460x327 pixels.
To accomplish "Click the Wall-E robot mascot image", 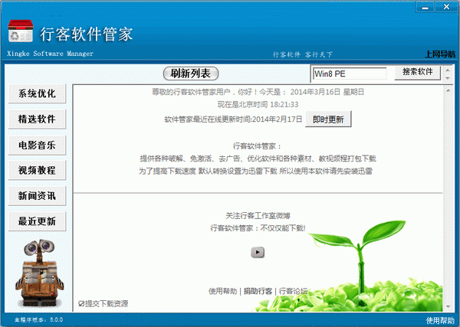I will pyautogui.click(x=39, y=273).
